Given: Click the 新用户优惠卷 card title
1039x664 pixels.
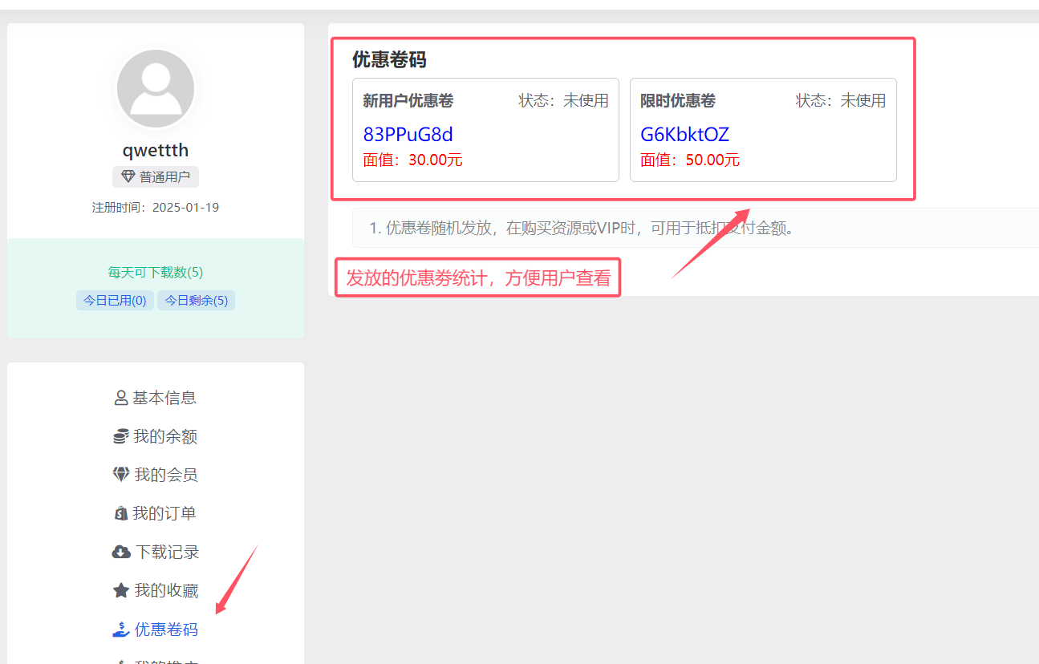Looking at the screenshot, I should click(x=408, y=101).
